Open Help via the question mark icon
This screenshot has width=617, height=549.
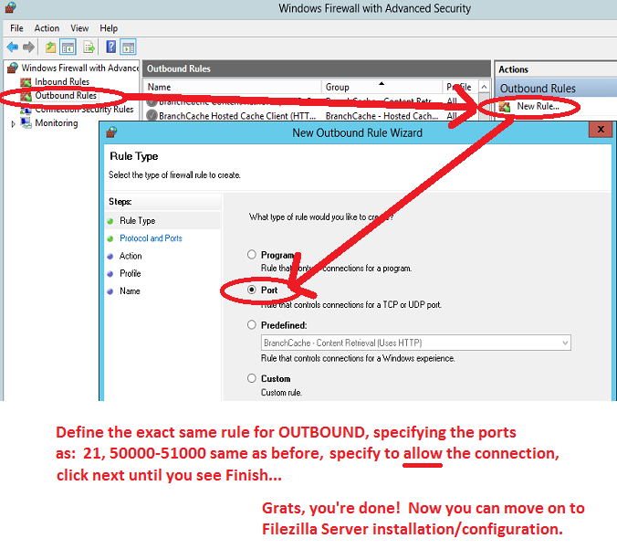click(x=111, y=47)
